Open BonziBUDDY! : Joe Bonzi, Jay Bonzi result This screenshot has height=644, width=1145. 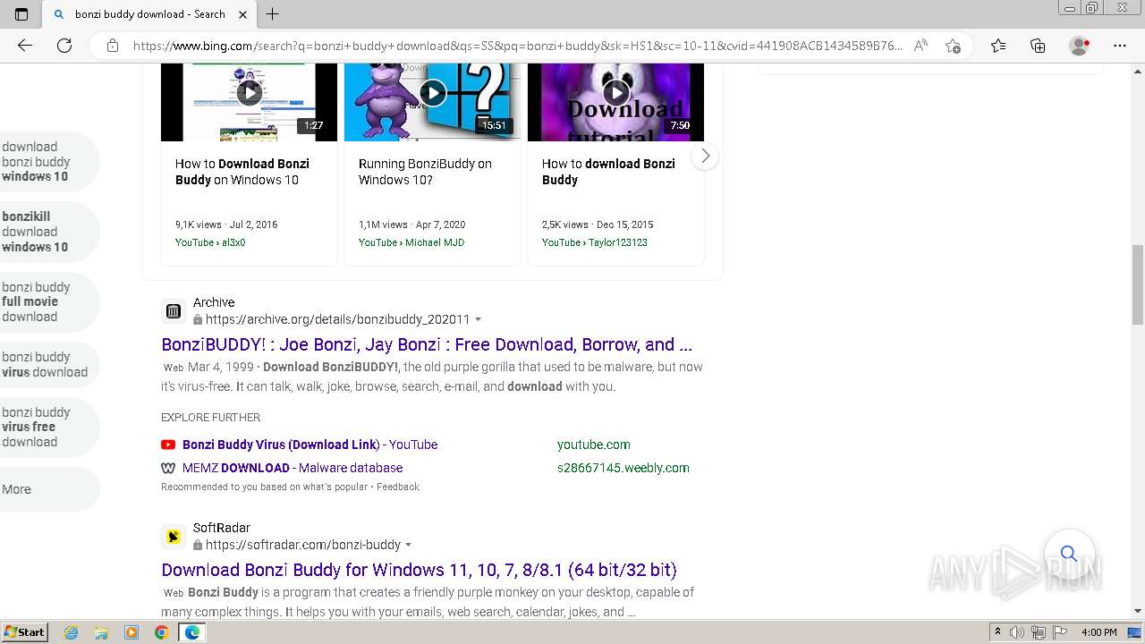427,345
